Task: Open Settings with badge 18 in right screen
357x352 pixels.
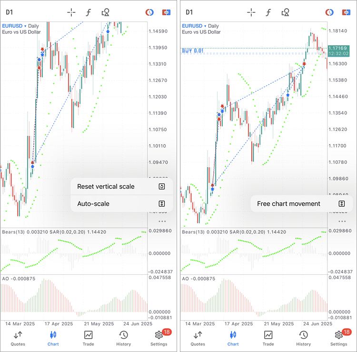Action: point(338,338)
